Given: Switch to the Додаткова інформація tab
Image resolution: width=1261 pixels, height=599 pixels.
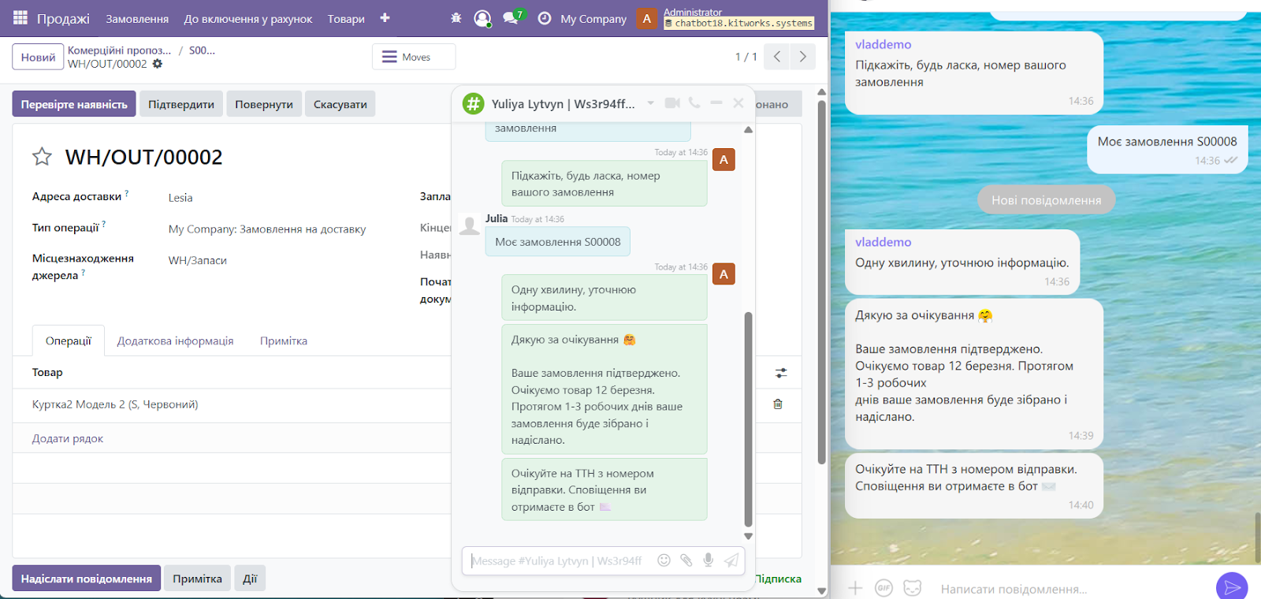Looking at the screenshot, I should 175,341.
